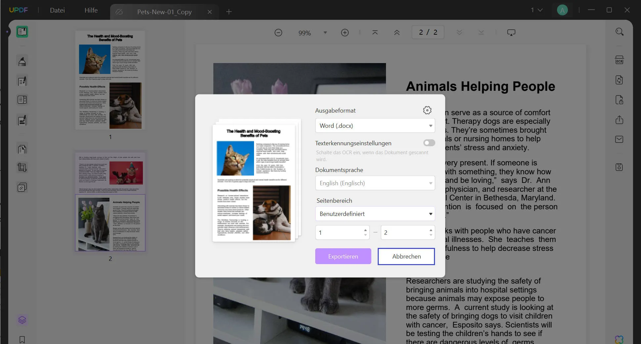Open the layers icon in left sidebar

tap(22, 320)
